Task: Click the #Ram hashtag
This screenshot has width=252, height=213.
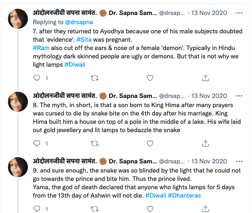Action: [x=40, y=48]
